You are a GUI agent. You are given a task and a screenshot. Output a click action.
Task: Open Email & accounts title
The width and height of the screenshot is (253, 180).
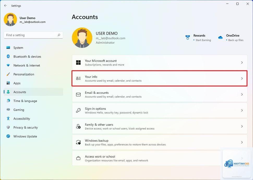97,93
